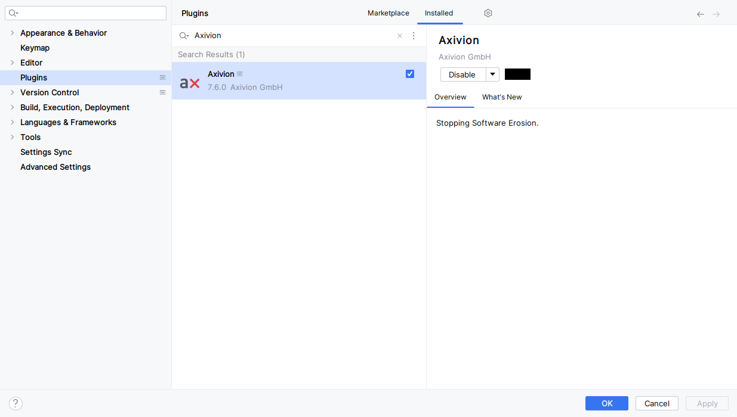
Task: Open the Overview tab
Action: 451,97
